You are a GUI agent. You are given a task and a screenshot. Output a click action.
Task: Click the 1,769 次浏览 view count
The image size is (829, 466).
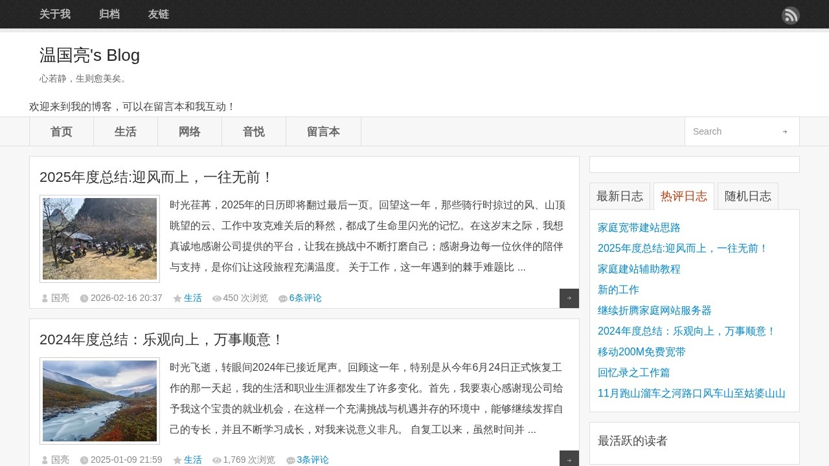coord(249,460)
